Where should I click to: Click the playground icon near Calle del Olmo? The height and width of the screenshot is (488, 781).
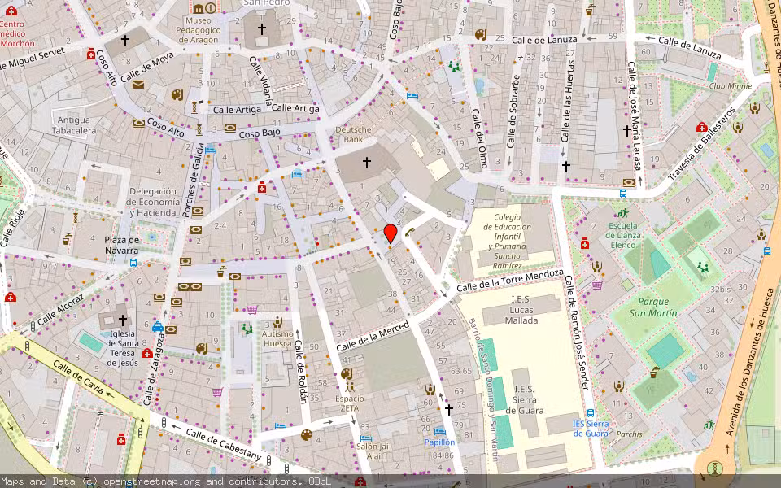click(454, 66)
